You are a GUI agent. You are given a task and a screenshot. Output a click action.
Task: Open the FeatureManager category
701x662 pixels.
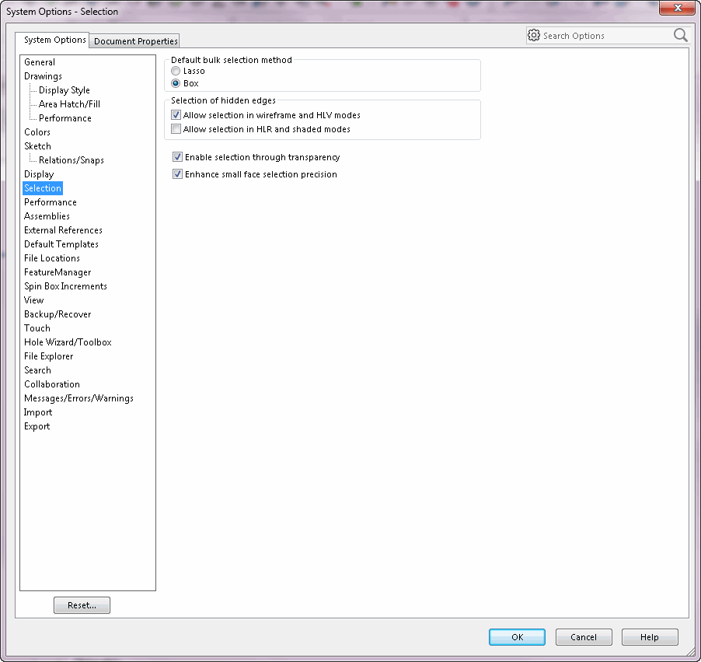pos(58,272)
